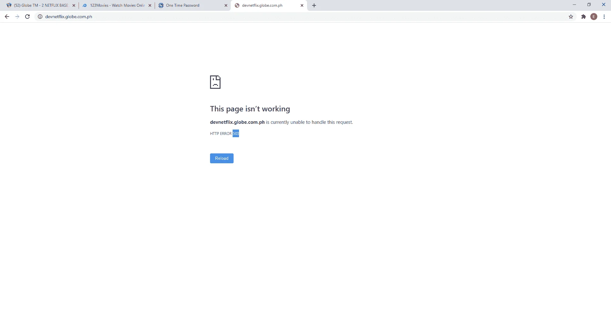Close the 123Movies tab
The height and width of the screenshot is (331, 611).
[x=150, y=5]
